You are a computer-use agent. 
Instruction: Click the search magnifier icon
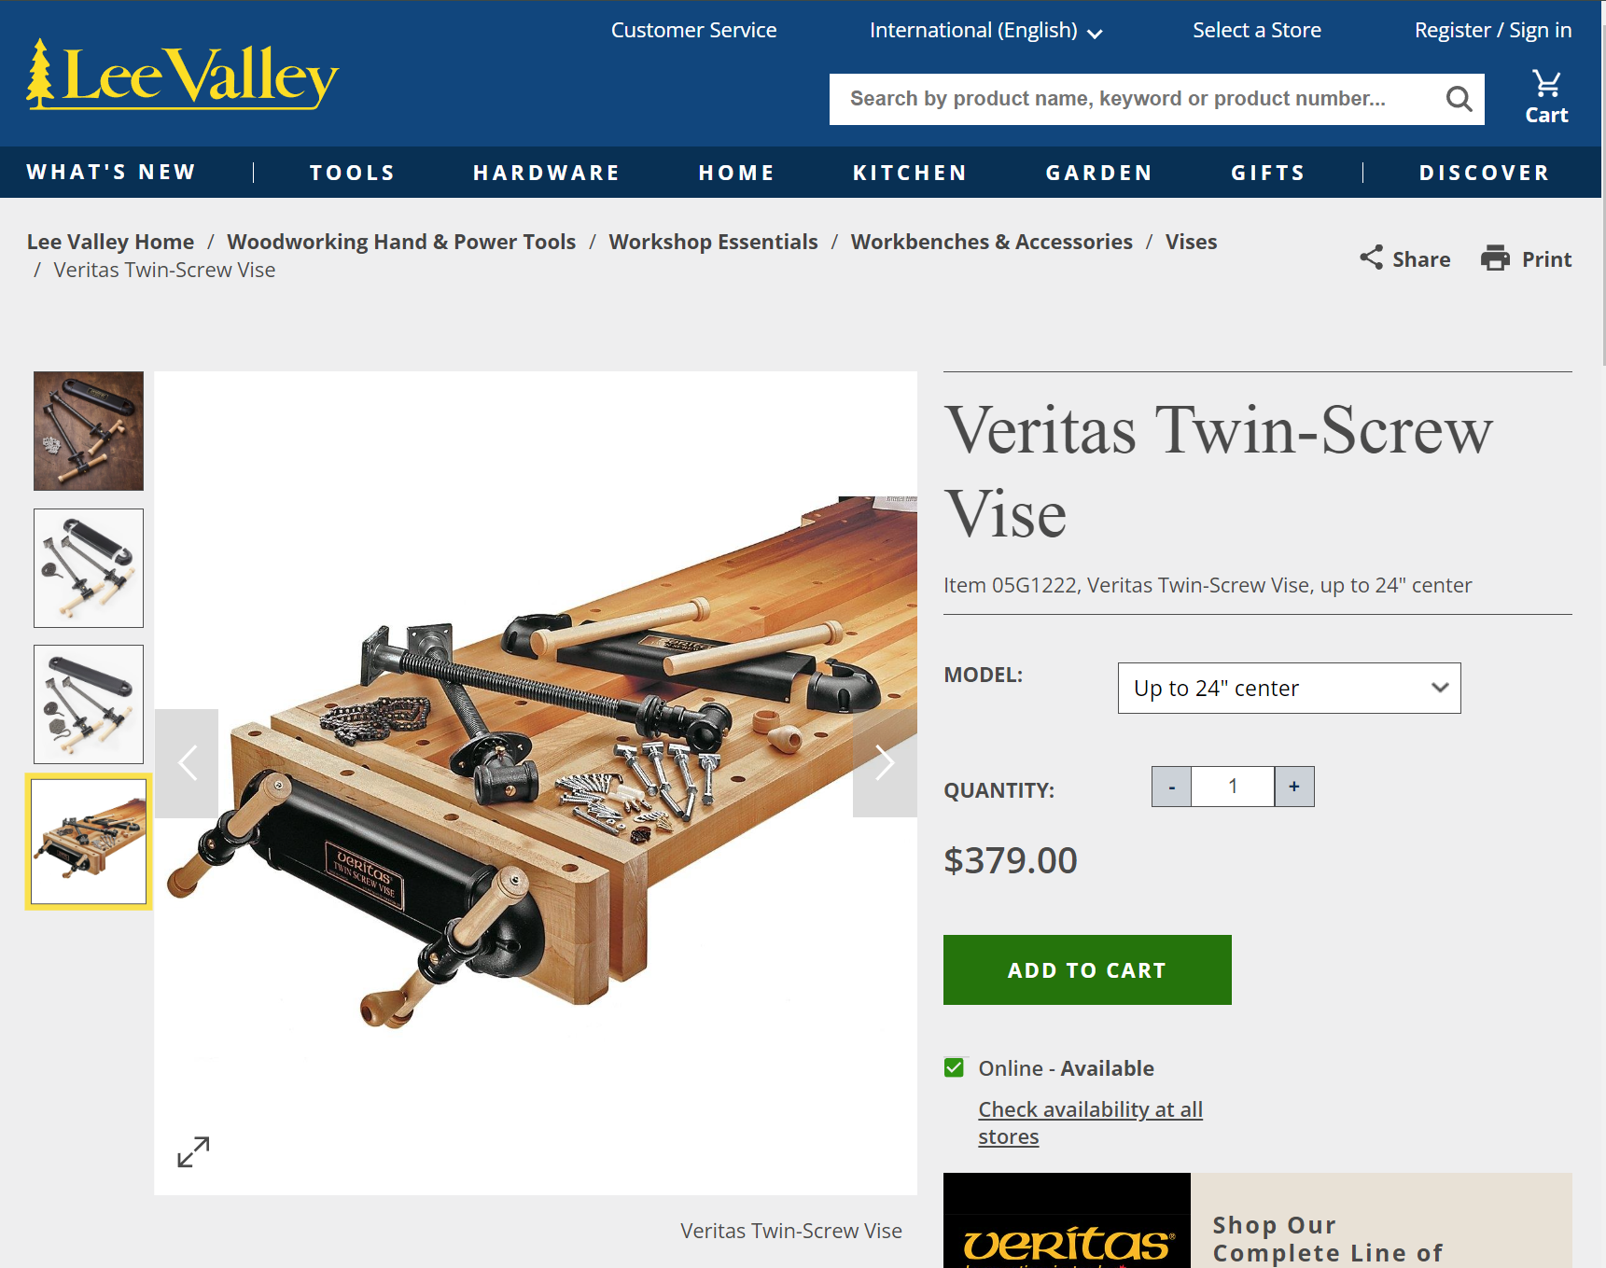(x=1459, y=99)
